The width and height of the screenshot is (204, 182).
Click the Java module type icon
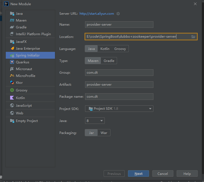[x=12, y=13]
